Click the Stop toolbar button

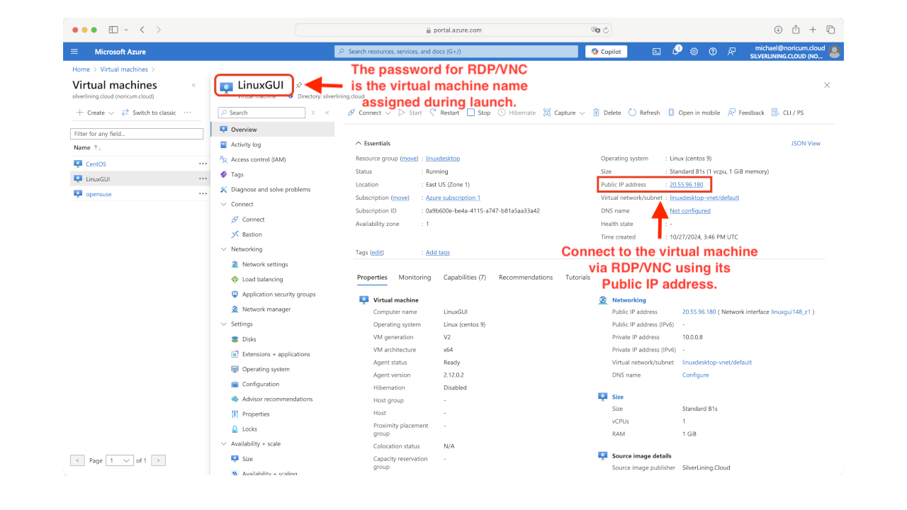pos(478,113)
